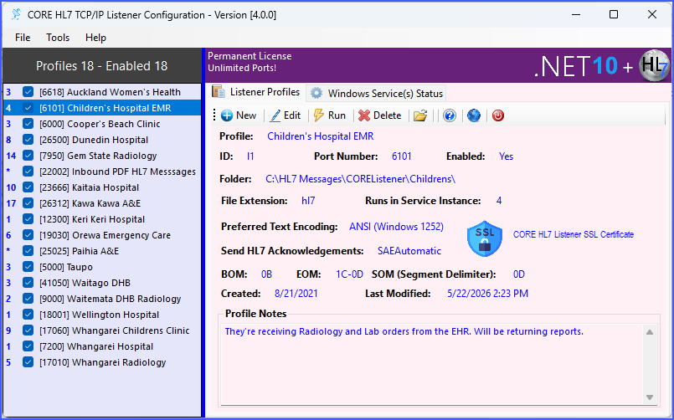Toggle Kaitaia Hospital checkbox
Viewport: 674px width, 420px height.
(28, 187)
